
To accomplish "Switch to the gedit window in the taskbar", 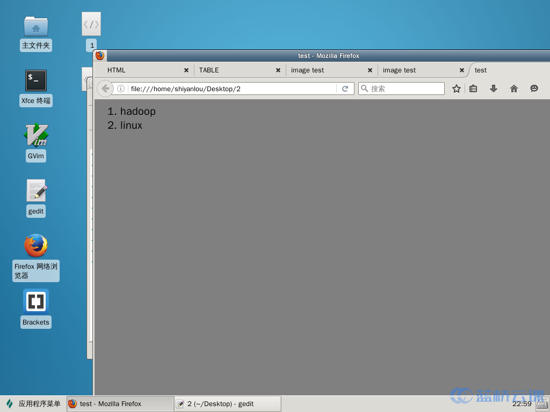I will tap(227, 404).
